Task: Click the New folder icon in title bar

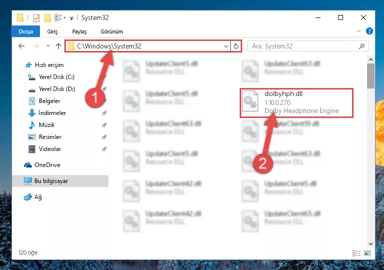Action: [47, 18]
